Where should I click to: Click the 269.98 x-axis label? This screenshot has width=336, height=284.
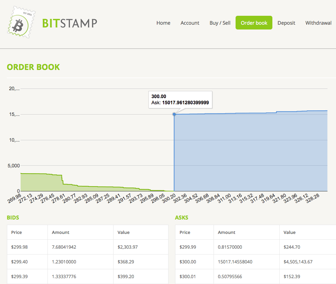[x=14, y=198]
